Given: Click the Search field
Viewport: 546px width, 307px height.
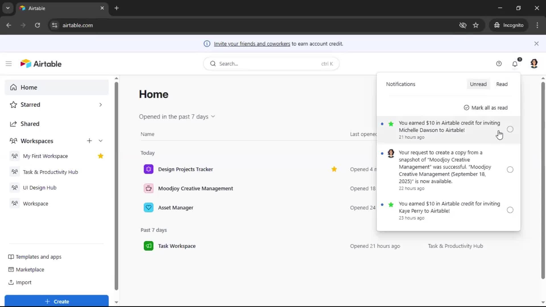Looking at the screenshot, I should pos(271,64).
